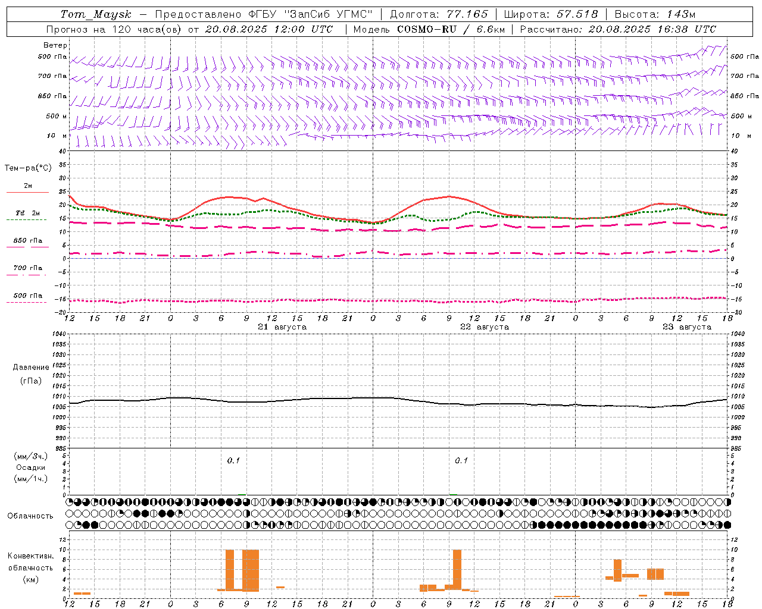Screen dimensions: 762x609
Task: Click the 21 августа date label
Action: coord(282,327)
